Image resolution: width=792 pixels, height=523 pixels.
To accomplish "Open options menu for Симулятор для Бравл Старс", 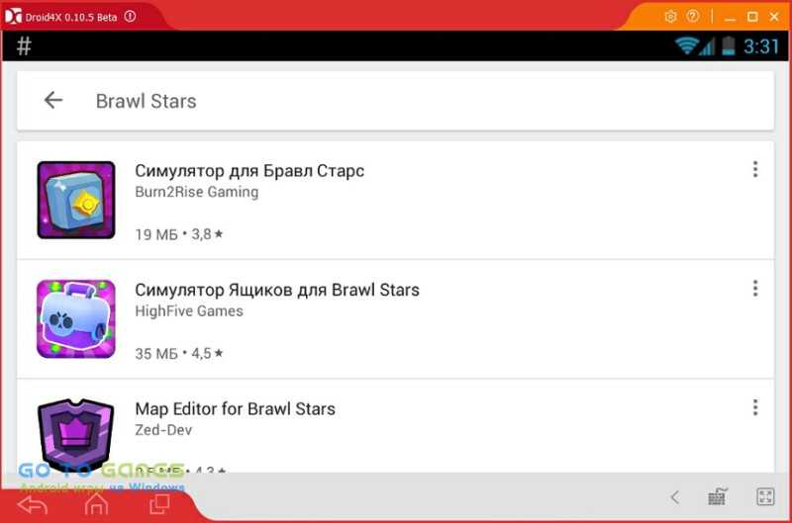I will tap(755, 169).
